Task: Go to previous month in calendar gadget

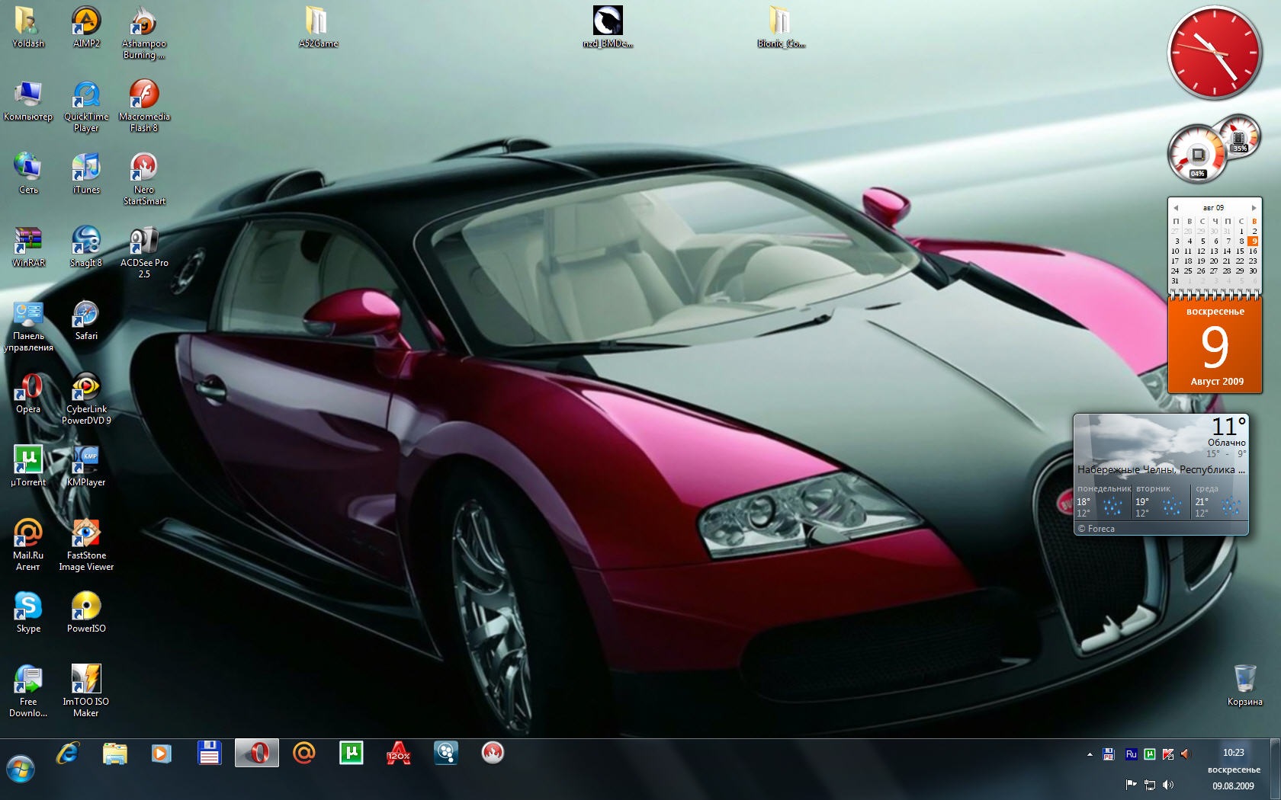Action: click(x=1176, y=207)
